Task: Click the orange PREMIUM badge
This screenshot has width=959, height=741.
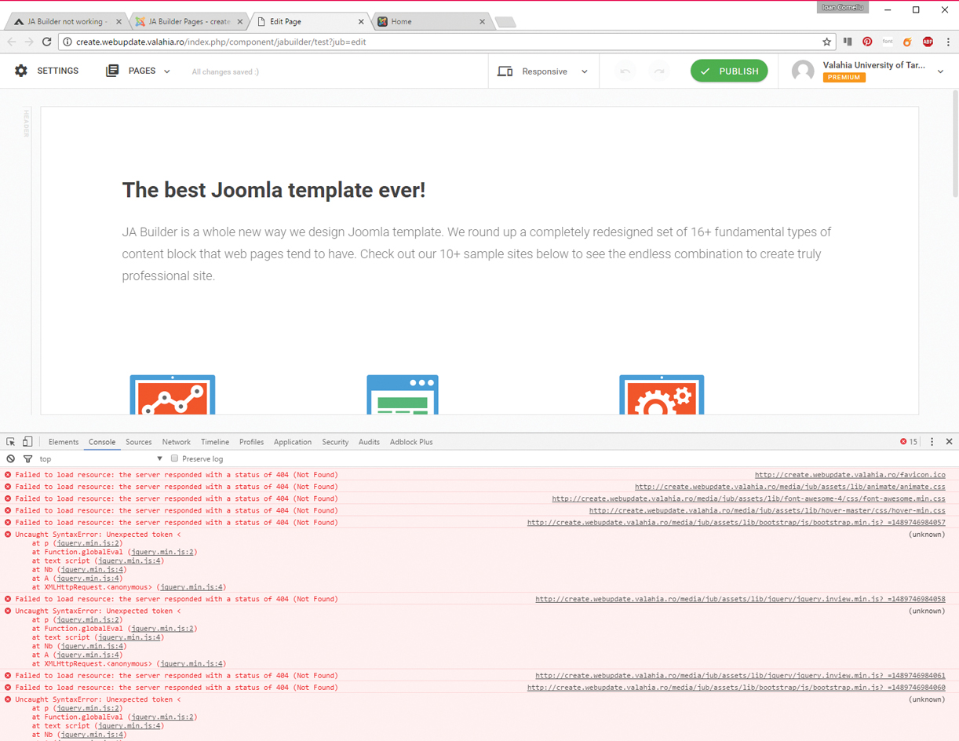Action: point(844,78)
